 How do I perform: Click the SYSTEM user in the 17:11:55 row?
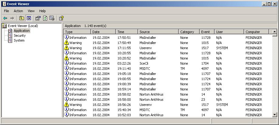(222, 48)
